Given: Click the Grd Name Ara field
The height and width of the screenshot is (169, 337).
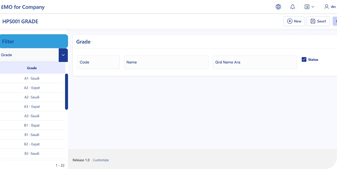Looking at the screenshot, I should pyautogui.click(x=255, y=62).
